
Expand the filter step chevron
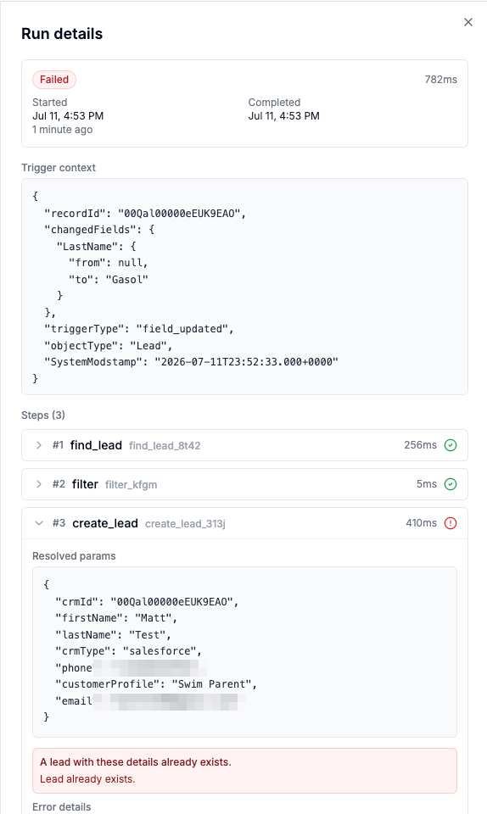(x=39, y=484)
